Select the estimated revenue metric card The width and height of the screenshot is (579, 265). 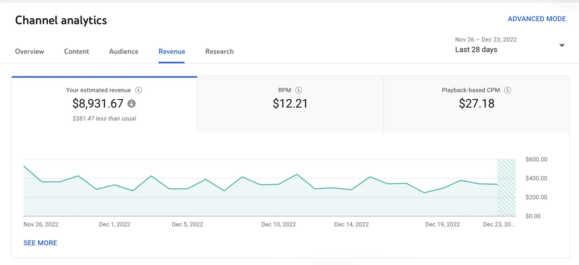click(104, 104)
